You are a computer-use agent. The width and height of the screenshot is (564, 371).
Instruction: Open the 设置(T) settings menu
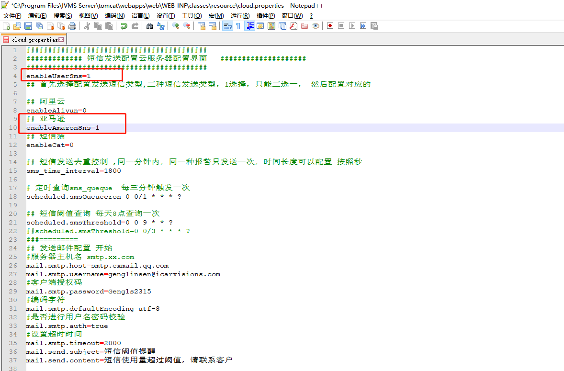coord(166,15)
